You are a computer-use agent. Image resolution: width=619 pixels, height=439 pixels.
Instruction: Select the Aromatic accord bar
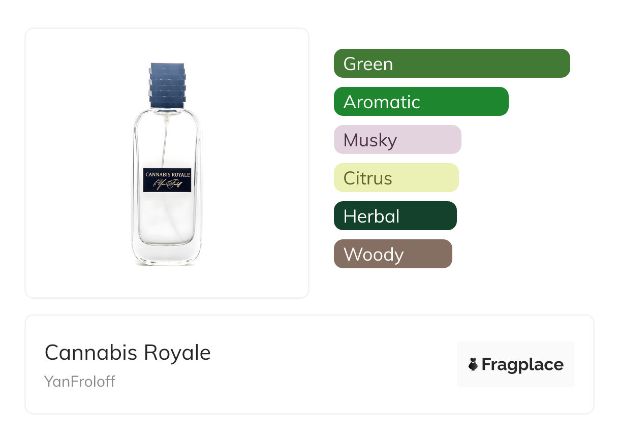[x=421, y=102]
